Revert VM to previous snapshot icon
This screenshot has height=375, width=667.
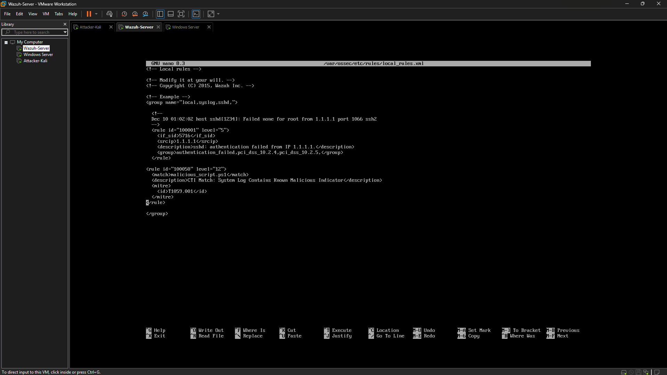pyautogui.click(x=135, y=14)
